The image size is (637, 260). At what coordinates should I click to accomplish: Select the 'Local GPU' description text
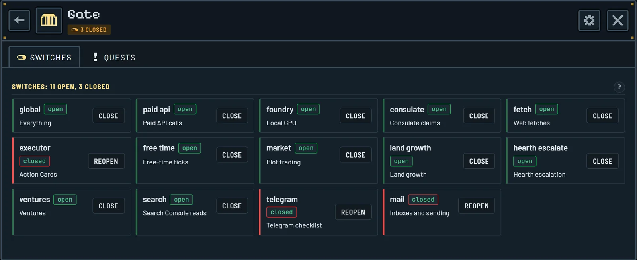(281, 123)
